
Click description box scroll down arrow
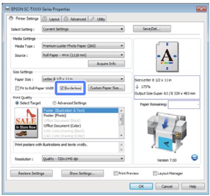tap(121, 150)
